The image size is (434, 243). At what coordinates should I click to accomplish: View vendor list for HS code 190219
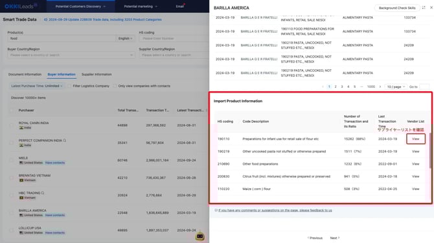pyautogui.click(x=415, y=151)
